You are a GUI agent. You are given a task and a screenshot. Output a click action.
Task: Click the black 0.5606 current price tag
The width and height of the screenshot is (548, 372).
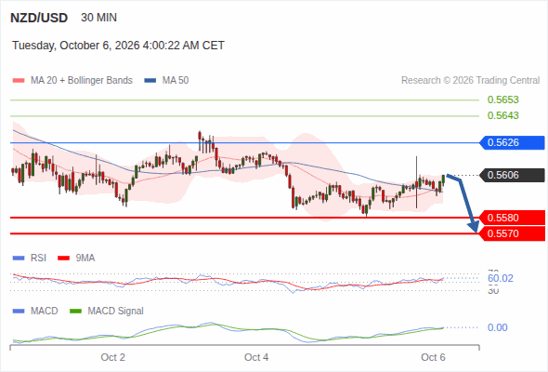(x=512, y=175)
